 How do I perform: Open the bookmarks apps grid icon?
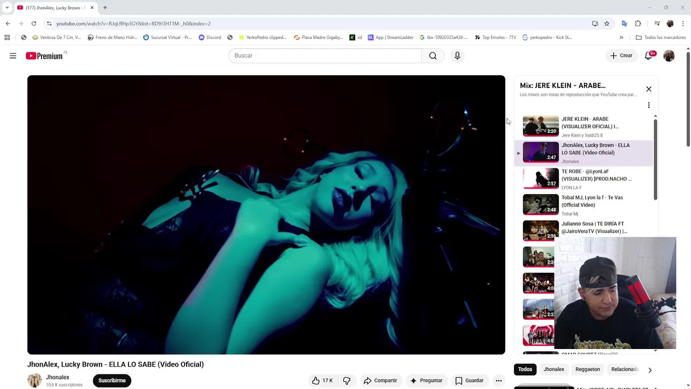pos(7,37)
